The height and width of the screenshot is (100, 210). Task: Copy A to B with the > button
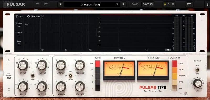tap(169, 4)
